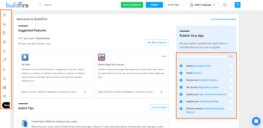This screenshot has height=128, width=263.
Task: Click info icon beside Update your Publishing Settings
Action: tap(181, 102)
